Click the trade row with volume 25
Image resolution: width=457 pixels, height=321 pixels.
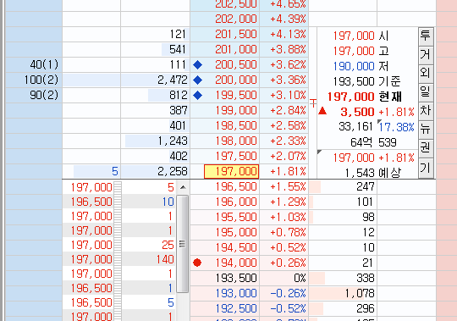[x=118, y=245]
